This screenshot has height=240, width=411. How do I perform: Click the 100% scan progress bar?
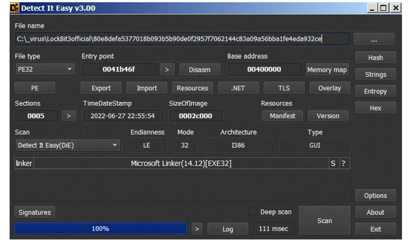[x=100, y=229]
